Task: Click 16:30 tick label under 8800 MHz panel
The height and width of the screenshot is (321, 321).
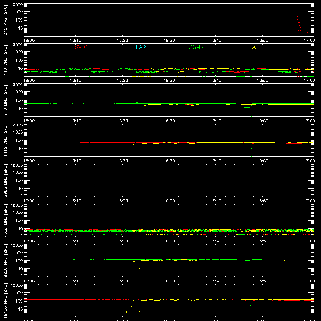Action: (169, 281)
